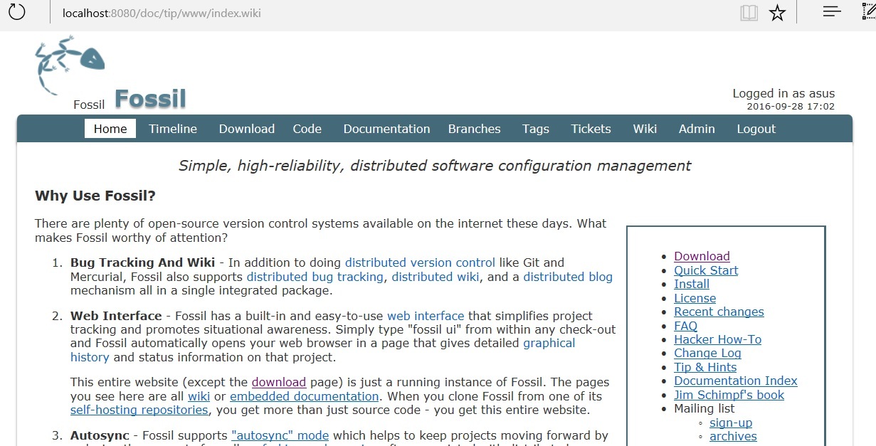The image size is (876, 446).
Task: Click Logout in the navigation bar
Action: (x=756, y=129)
